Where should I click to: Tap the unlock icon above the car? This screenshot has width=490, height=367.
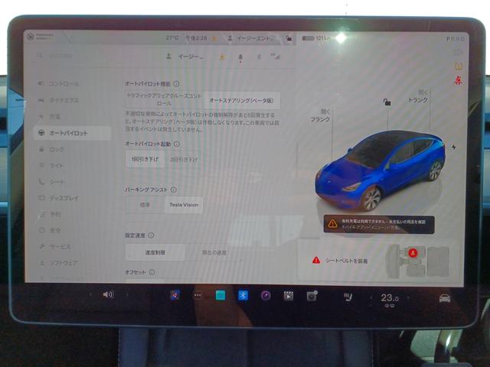(x=387, y=102)
